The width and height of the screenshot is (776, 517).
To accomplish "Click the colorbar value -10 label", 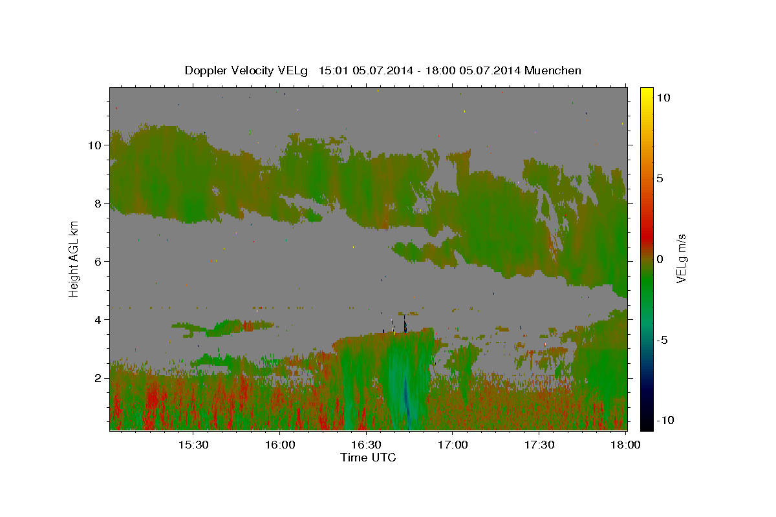I will tap(665, 420).
